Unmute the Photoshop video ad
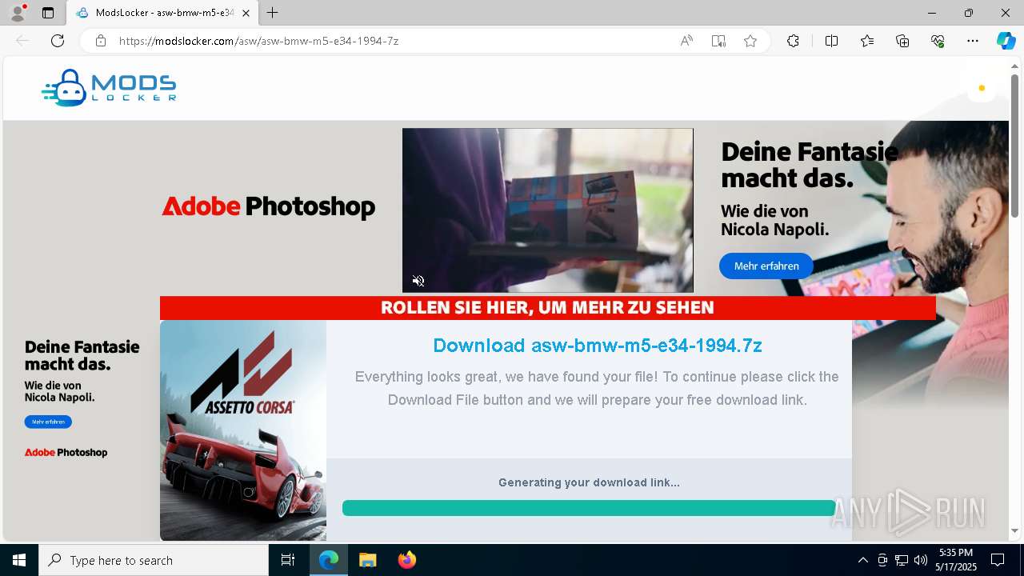Viewport: 1024px width, 576px height. coord(418,281)
